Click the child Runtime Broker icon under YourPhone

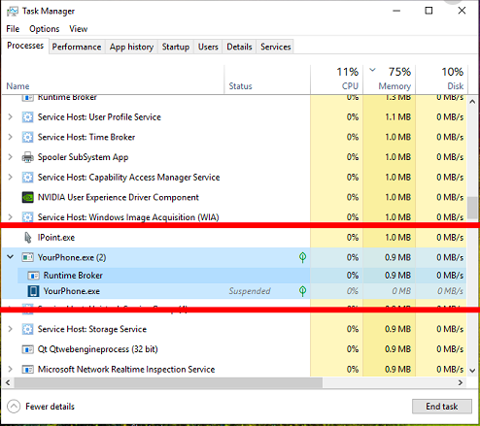[x=33, y=276]
